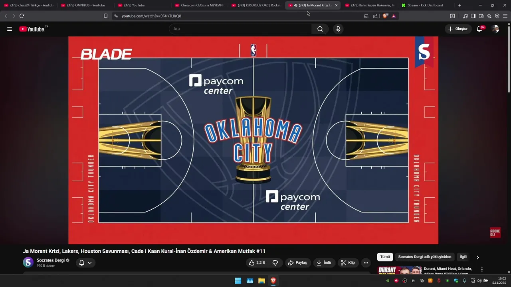Image resolution: width=511 pixels, height=287 pixels.
Task: Click the ABONE OL subscribe watermark
Action: [495, 233]
